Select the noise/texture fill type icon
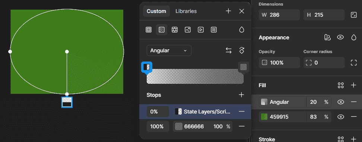 point(214,30)
